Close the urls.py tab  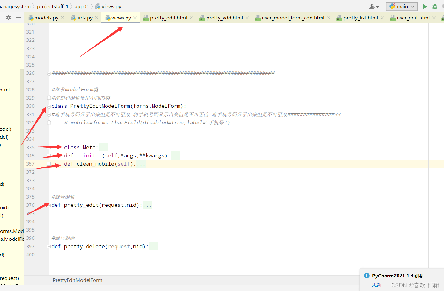(x=97, y=18)
